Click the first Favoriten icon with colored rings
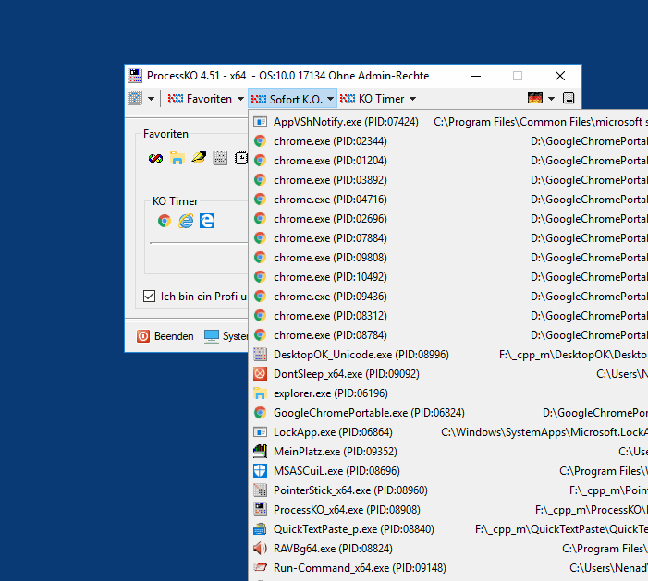This screenshot has width=648, height=581. tap(156, 158)
